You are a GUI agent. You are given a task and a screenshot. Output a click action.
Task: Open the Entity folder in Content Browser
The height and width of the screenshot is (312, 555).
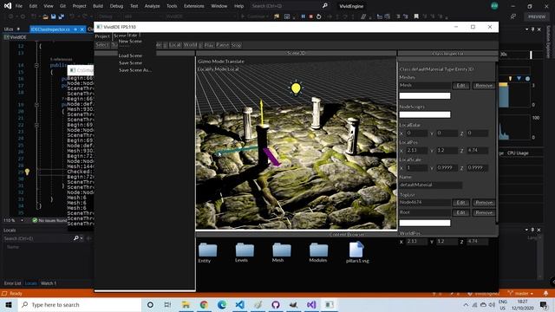pyautogui.click(x=207, y=250)
